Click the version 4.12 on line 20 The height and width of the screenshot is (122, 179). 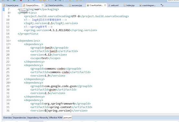tap(48, 55)
